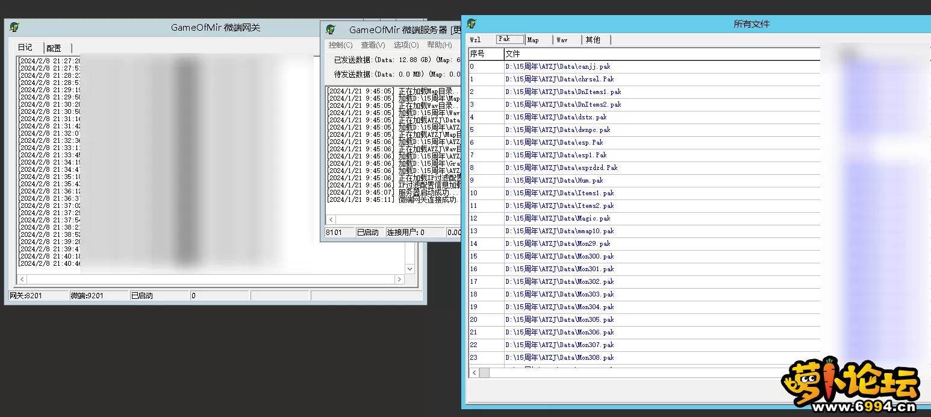The image size is (931, 417).
Task: Select the Magic.pak file row
Action: (x=644, y=218)
